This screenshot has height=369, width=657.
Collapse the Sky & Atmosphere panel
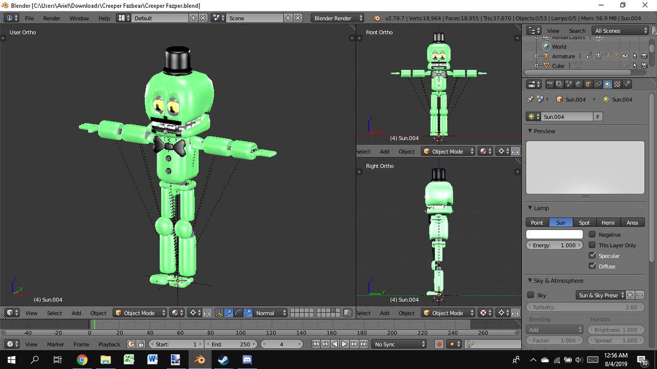(x=530, y=281)
